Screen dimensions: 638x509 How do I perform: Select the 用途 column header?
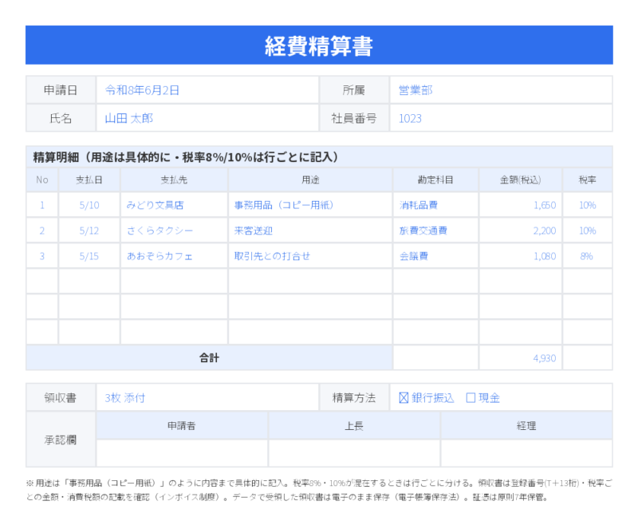point(310,180)
